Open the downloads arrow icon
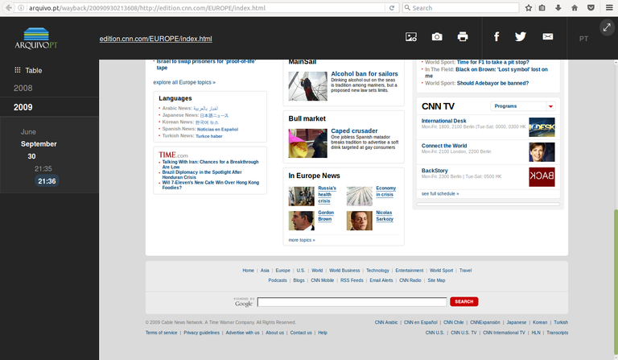 point(558,8)
